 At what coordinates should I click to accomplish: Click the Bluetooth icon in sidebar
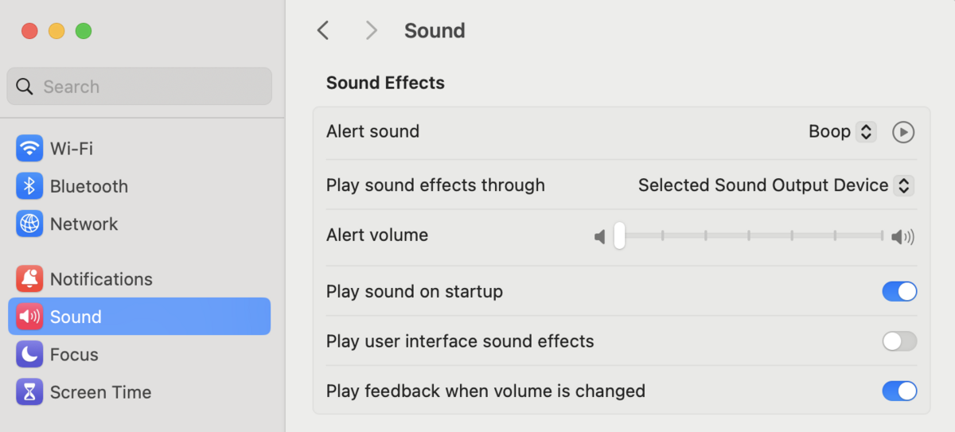tap(29, 186)
